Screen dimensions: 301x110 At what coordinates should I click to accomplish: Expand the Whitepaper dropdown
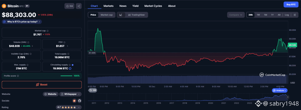pos(70,94)
